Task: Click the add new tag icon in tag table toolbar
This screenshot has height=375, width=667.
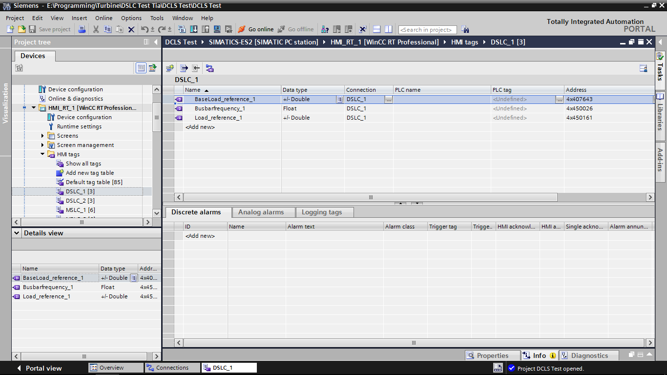Action: point(169,68)
